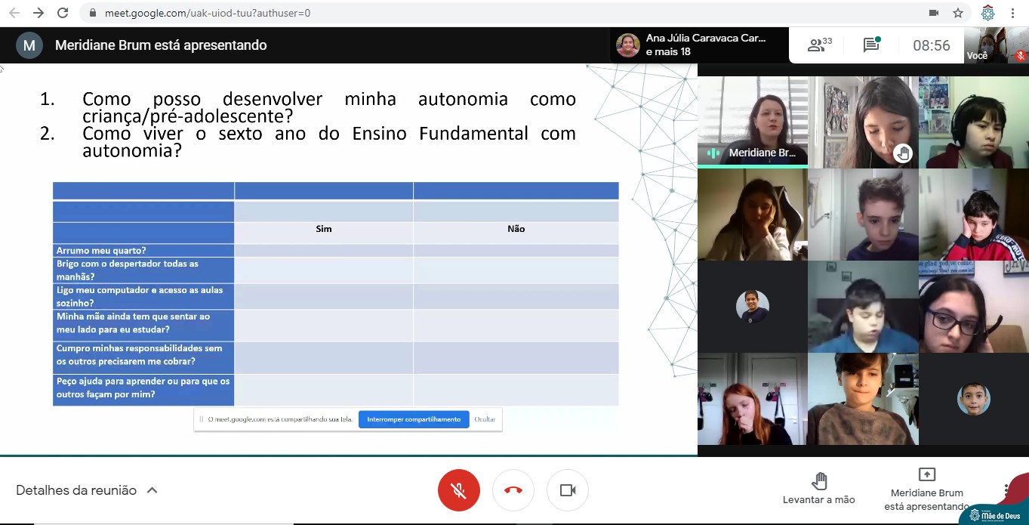Click the muted mic on your self-view
Screen dimensions: 1029x525
pyautogui.click(x=1020, y=55)
